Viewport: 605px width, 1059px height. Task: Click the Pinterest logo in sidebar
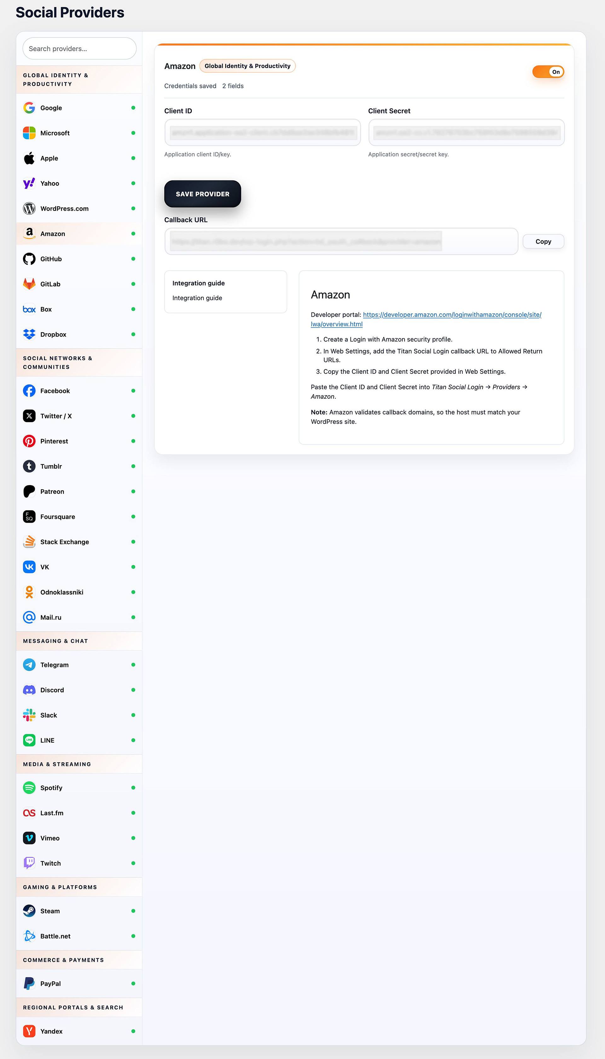29,441
